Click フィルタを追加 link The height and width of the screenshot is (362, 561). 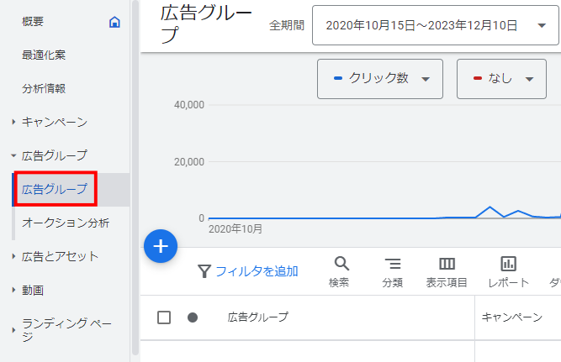257,270
